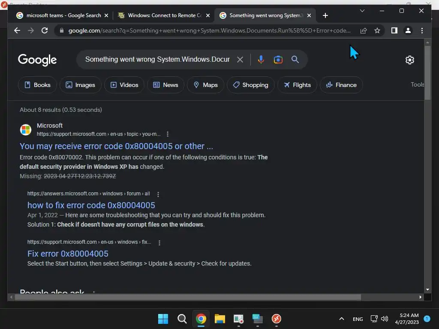The width and height of the screenshot is (439, 329).
Task: Switch to Shopping results
Action: (250, 85)
